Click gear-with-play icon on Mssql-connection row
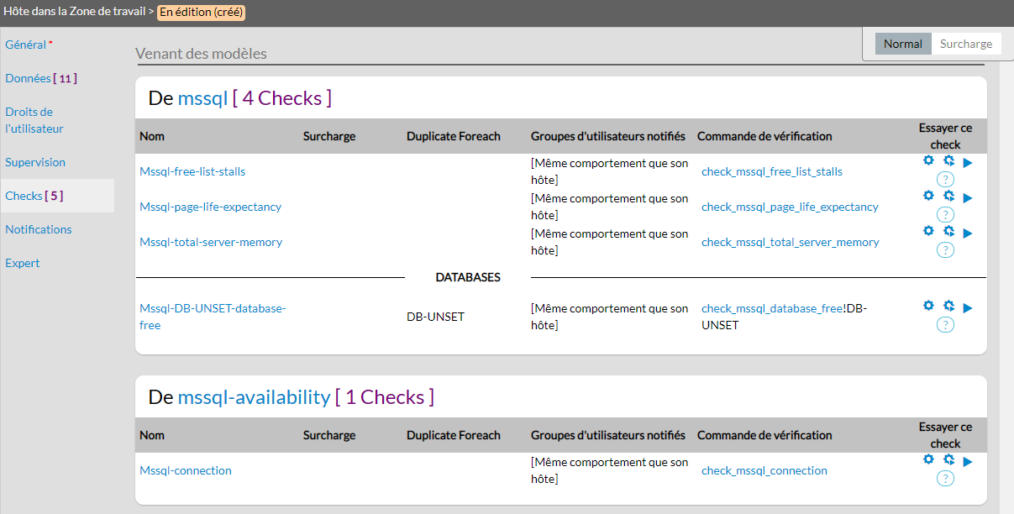Image resolution: width=1014 pixels, height=514 pixels. (x=948, y=459)
